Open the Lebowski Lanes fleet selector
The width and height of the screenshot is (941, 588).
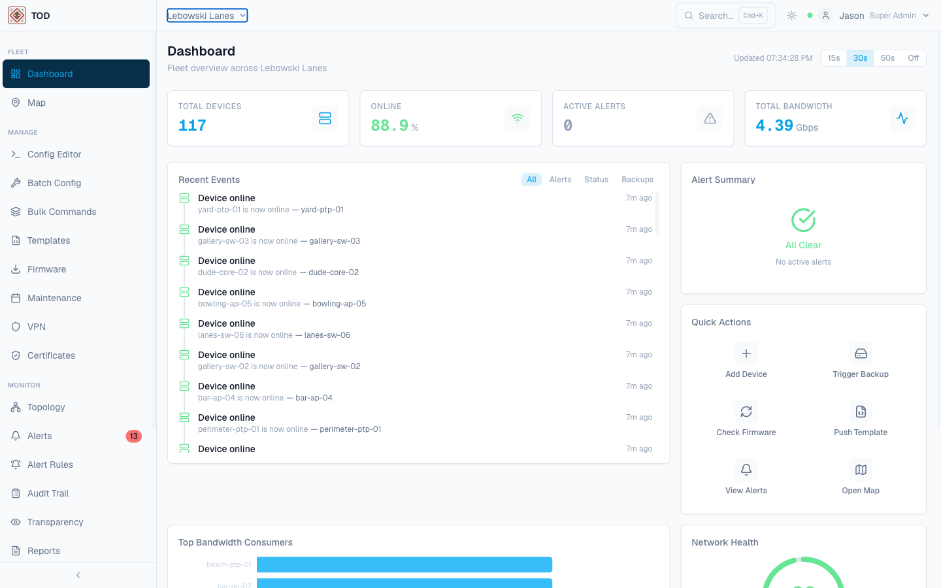(207, 15)
